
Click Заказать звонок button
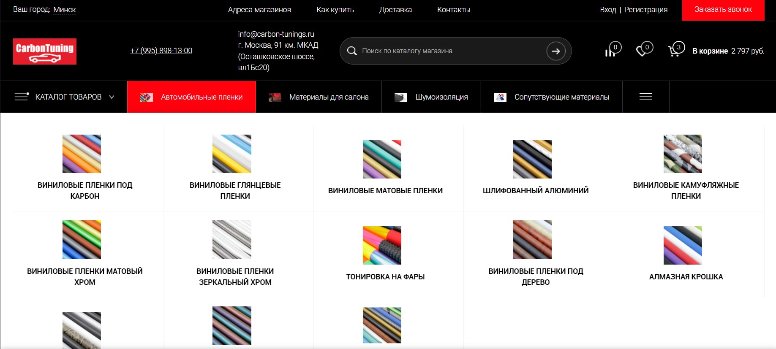pos(723,10)
